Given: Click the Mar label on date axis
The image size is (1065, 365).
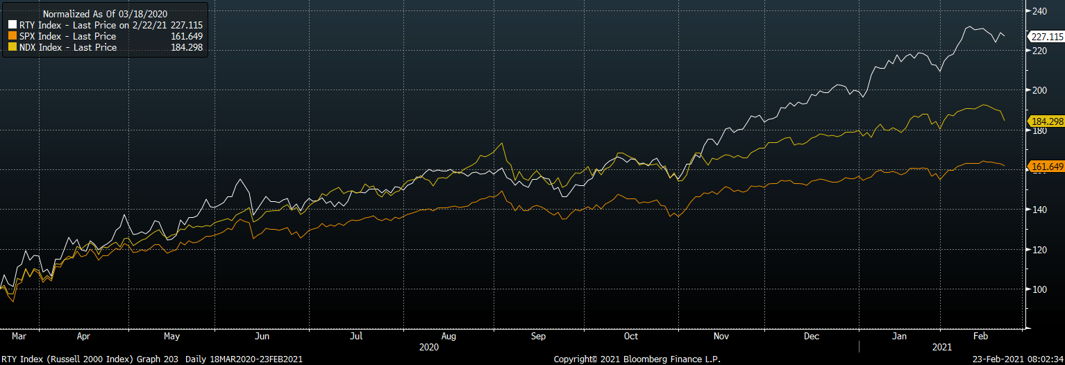Looking at the screenshot, I should click(x=19, y=336).
